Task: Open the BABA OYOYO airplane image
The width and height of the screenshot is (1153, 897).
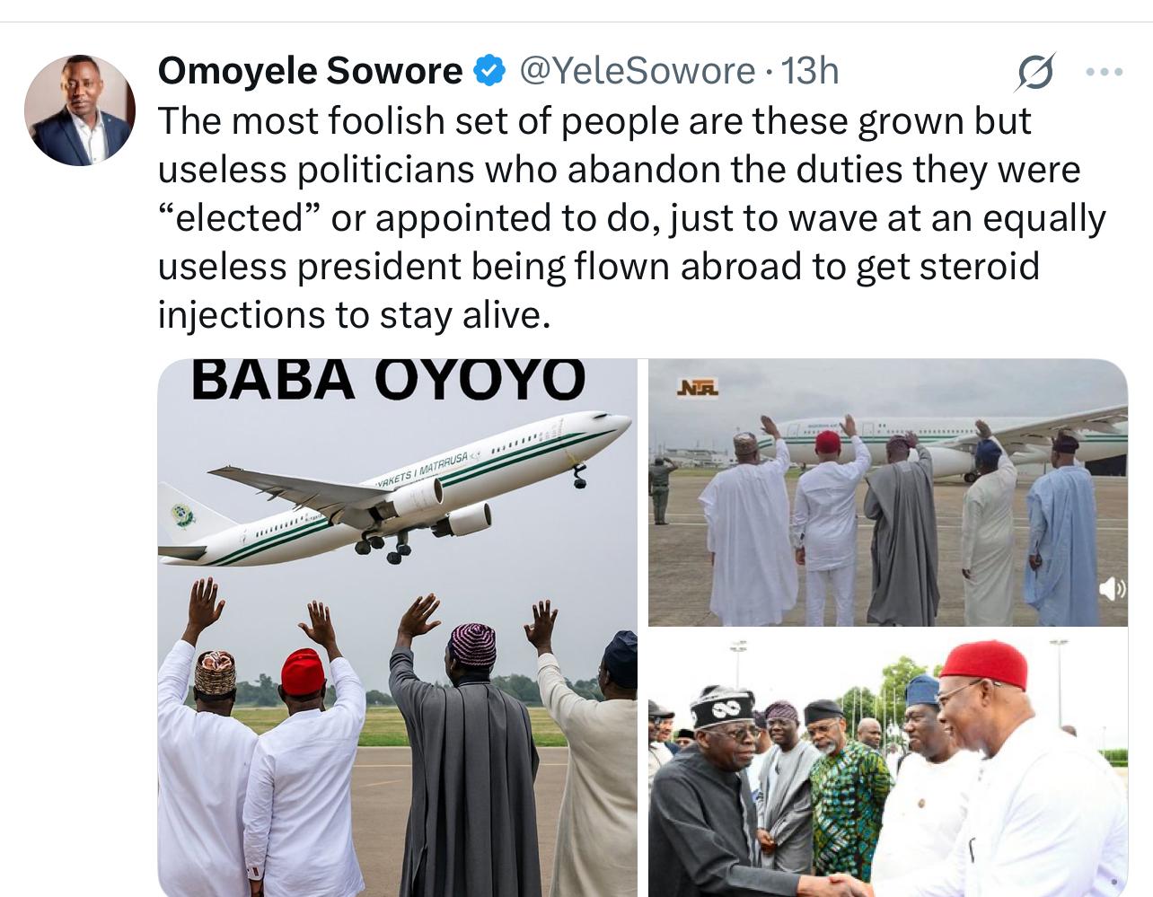Action: point(398,627)
